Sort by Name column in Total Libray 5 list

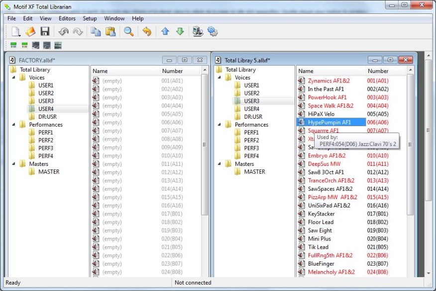pyautogui.click(x=331, y=71)
